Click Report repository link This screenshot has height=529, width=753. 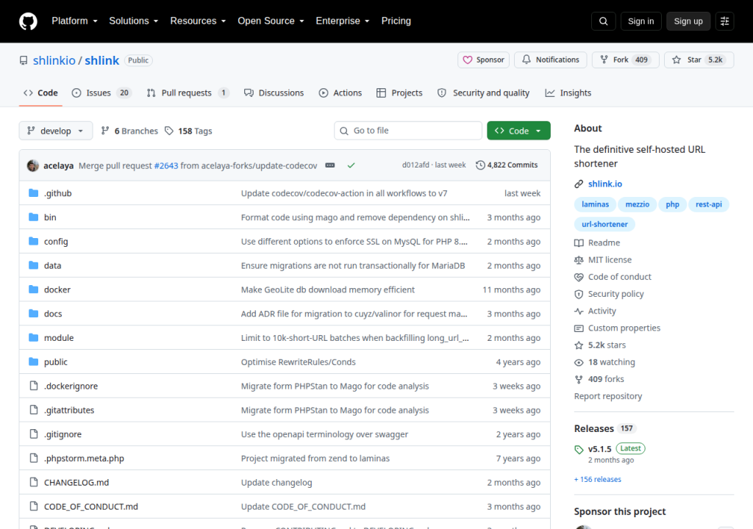pyautogui.click(x=608, y=396)
